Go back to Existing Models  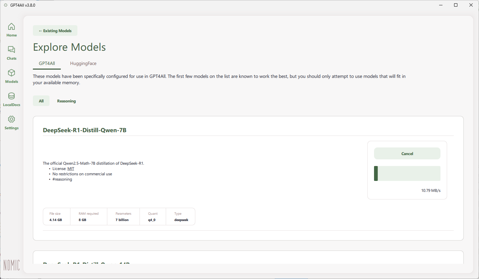55,31
